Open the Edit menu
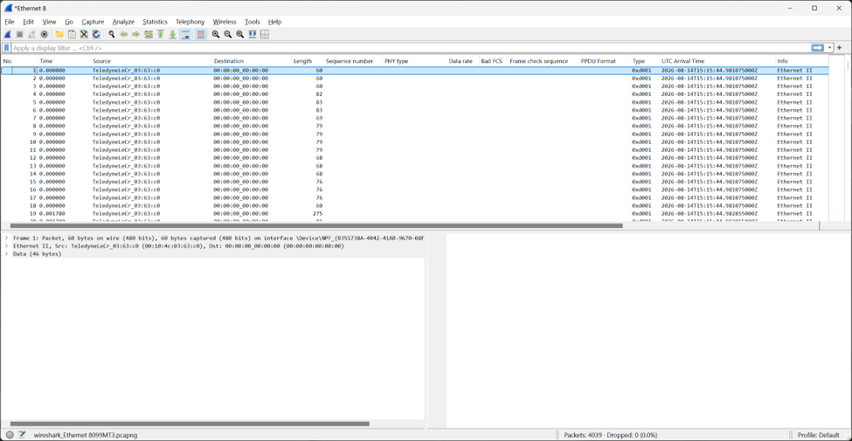 tap(28, 22)
